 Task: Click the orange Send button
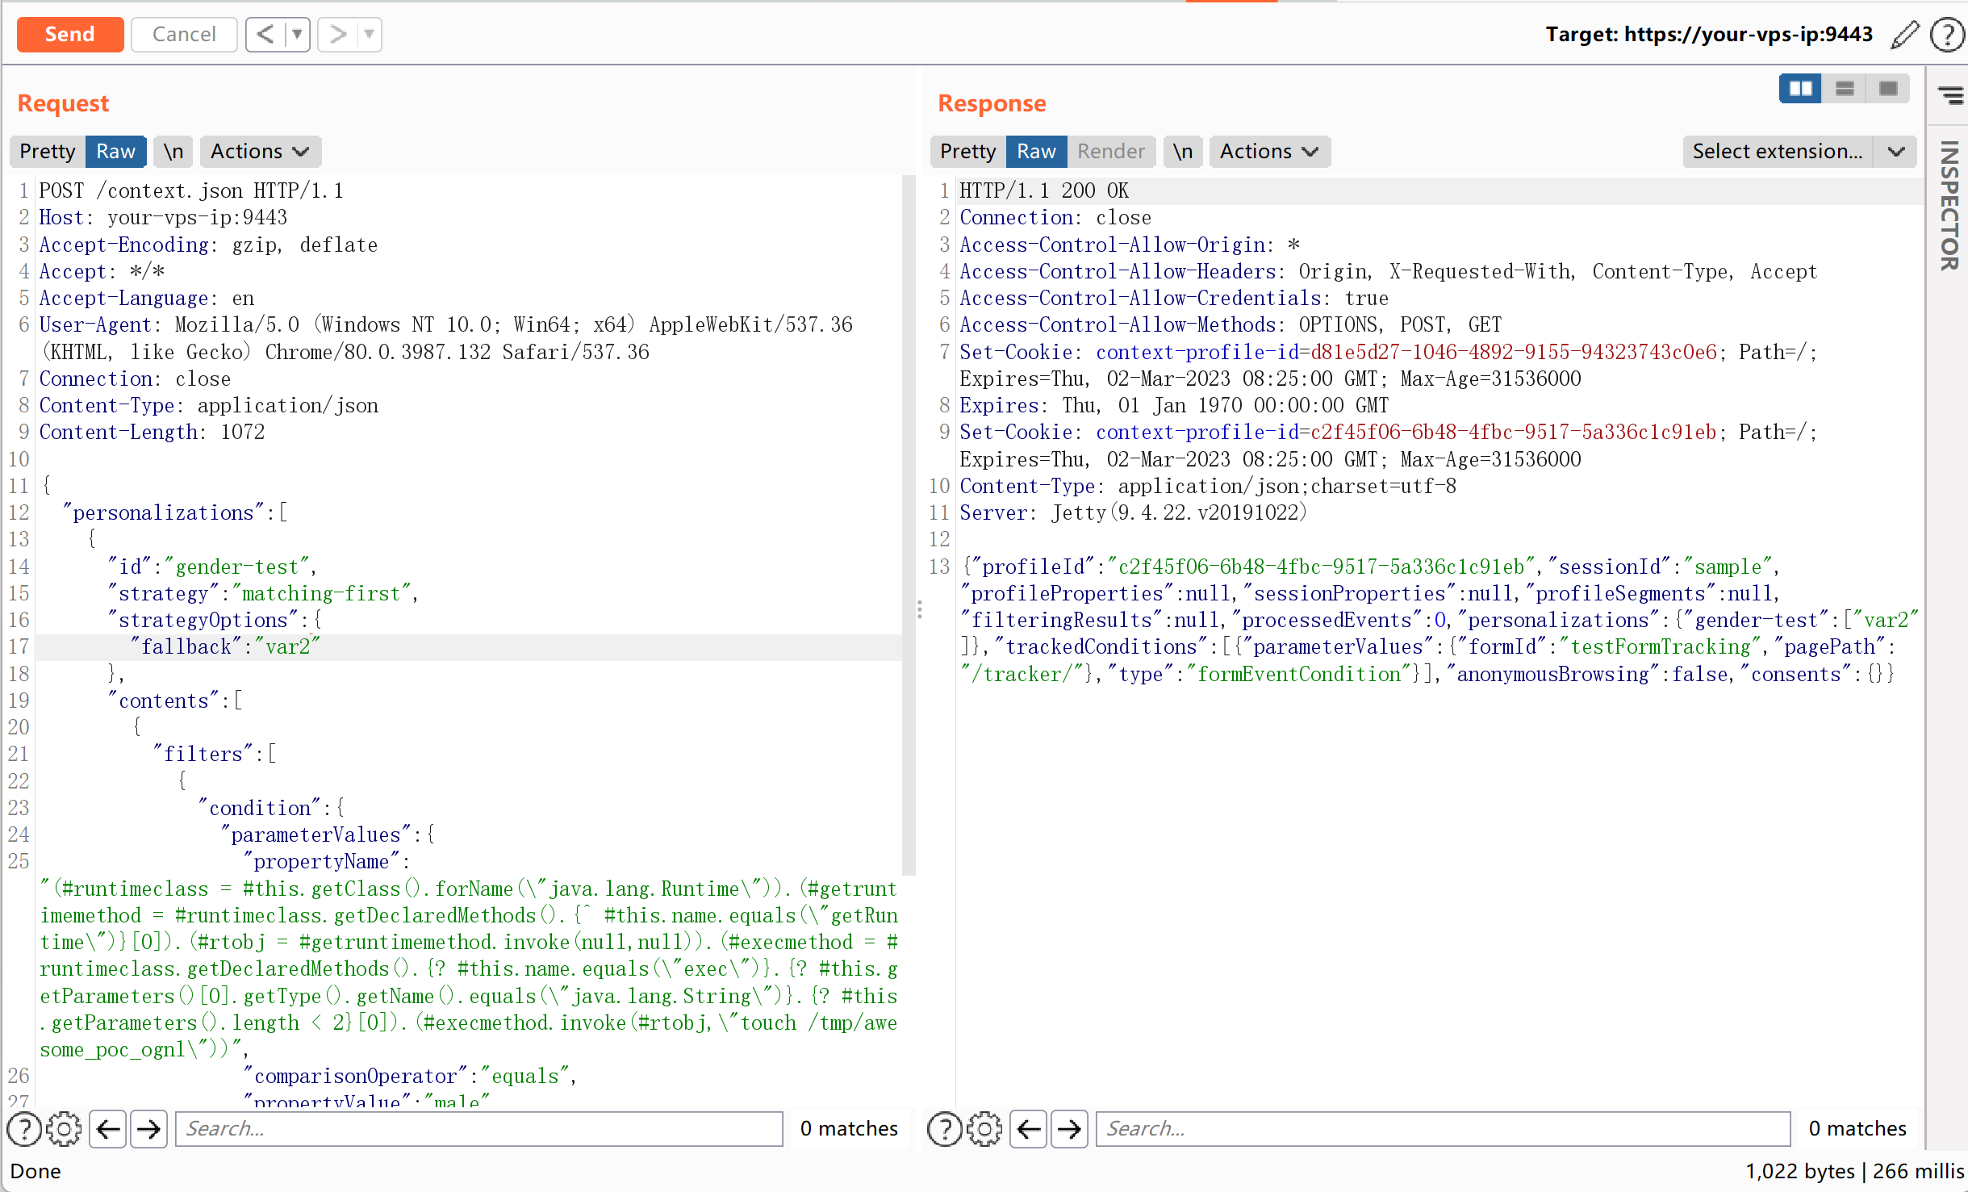(70, 34)
